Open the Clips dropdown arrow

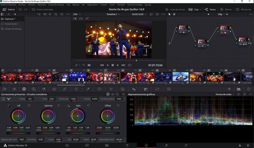pyautogui.click(x=200, y=9)
